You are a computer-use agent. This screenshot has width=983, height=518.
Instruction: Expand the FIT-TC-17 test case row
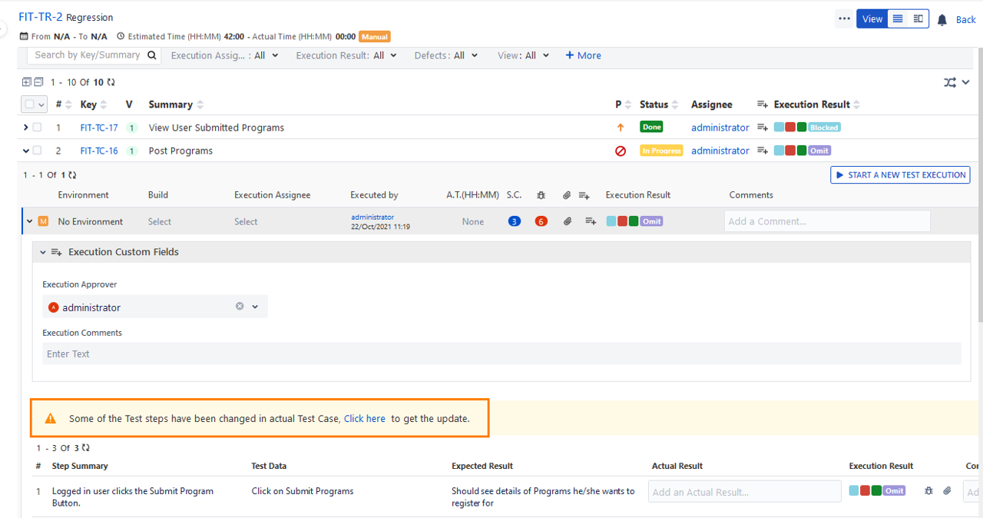point(25,128)
